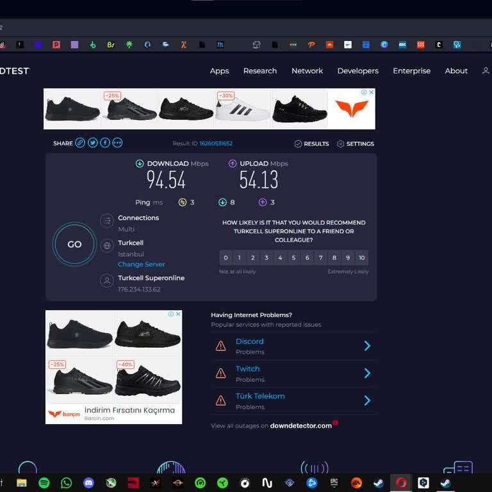
Task: Close the top banner shoe ad
Action: (371, 92)
